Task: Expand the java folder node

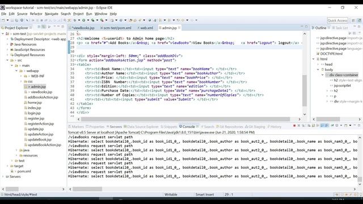Action: 16,150
